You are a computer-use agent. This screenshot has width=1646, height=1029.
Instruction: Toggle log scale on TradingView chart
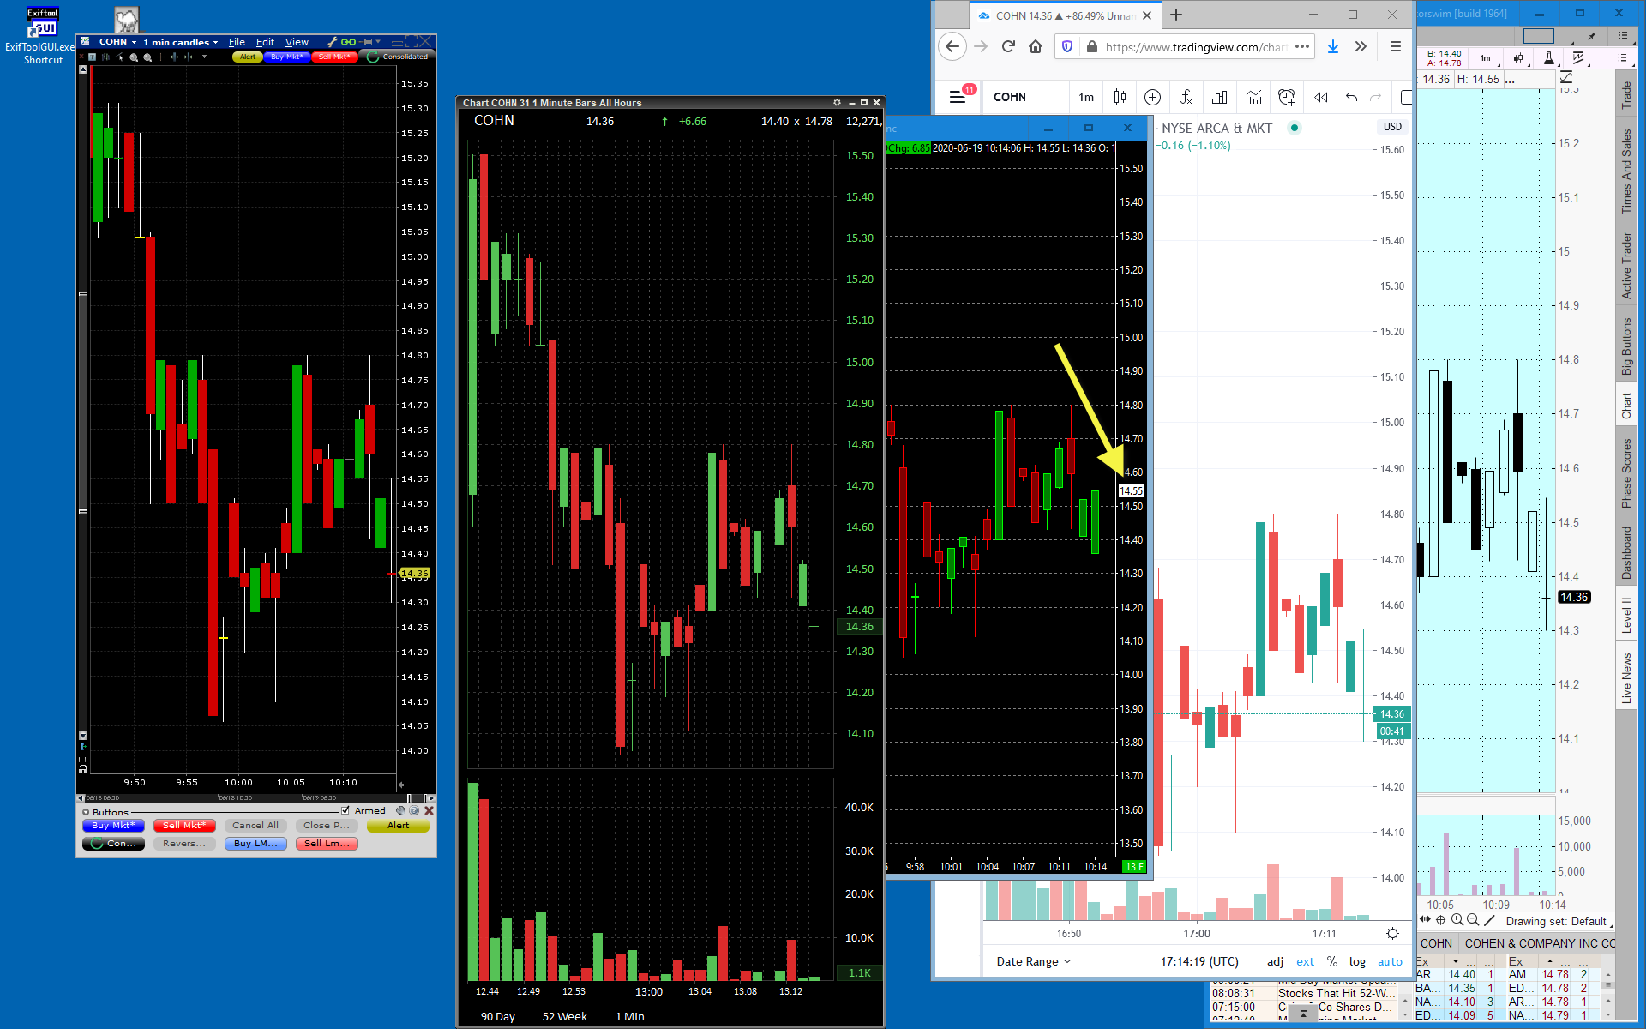click(x=1357, y=961)
